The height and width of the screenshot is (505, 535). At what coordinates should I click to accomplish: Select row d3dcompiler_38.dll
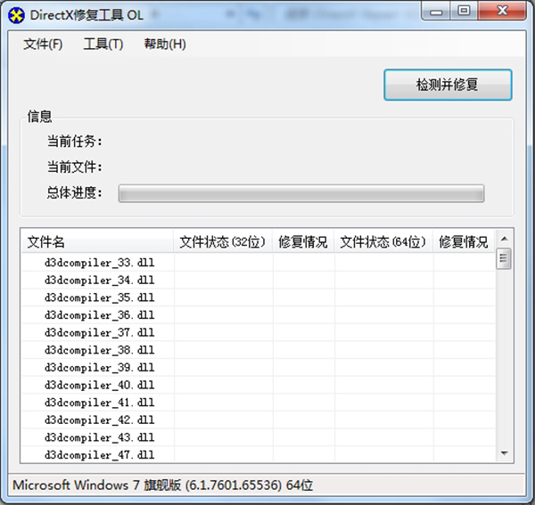(x=259, y=350)
